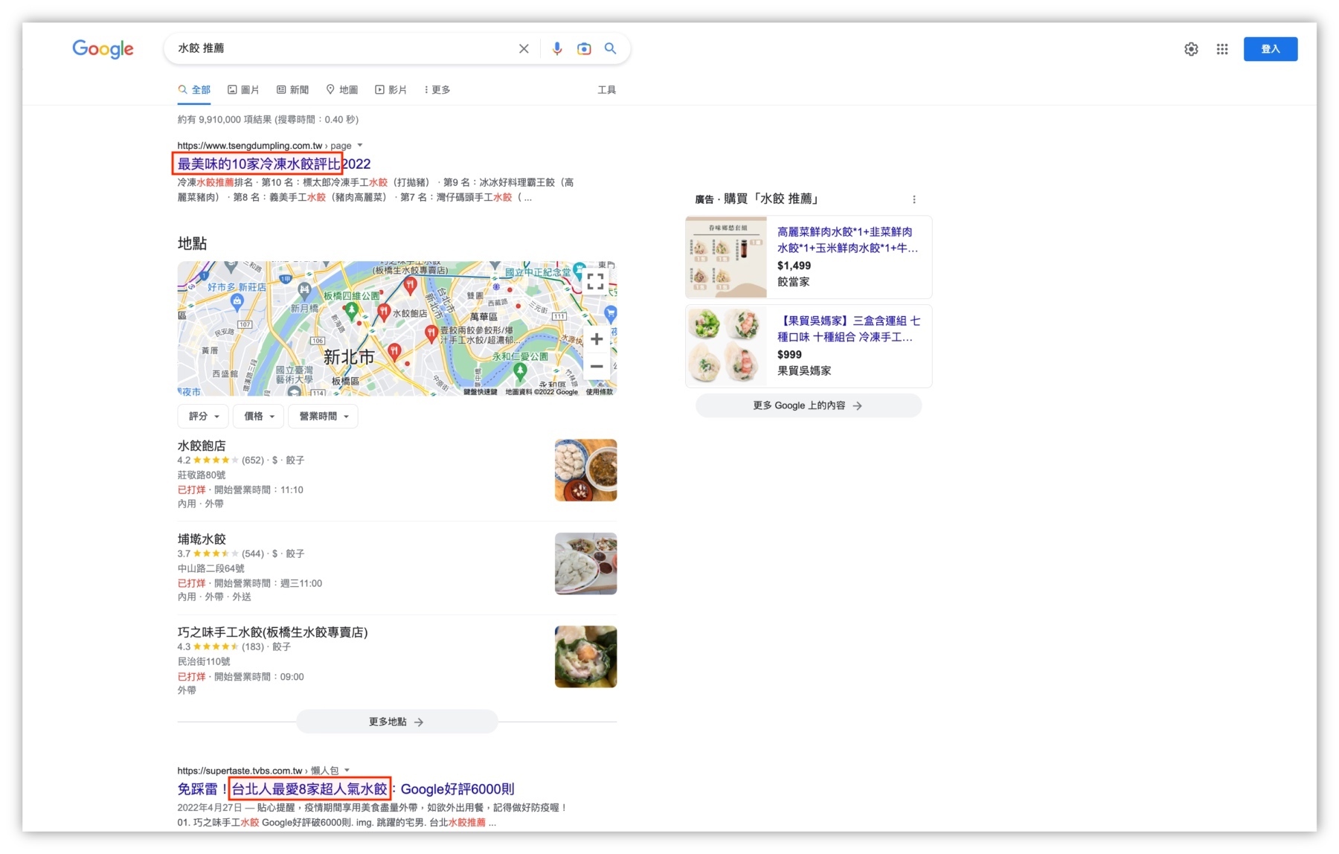Select the microphone voice search icon
The height and width of the screenshot is (854, 1339).
[556, 48]
